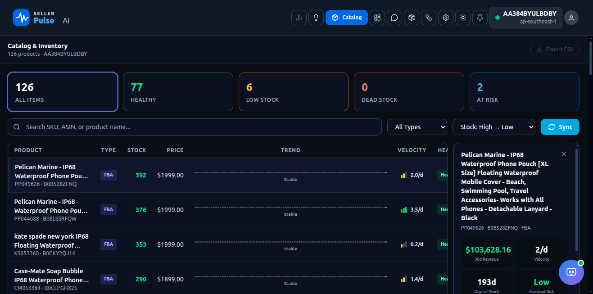Image resolution: width=593 pixels, height=294 pixels.
Task: Click stock value 290
Action: [x=141, y=279]
